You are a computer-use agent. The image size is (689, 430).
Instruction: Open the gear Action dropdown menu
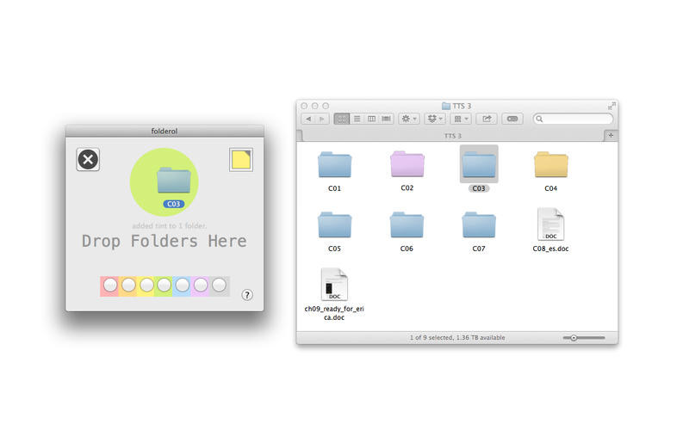coord(409,119)
